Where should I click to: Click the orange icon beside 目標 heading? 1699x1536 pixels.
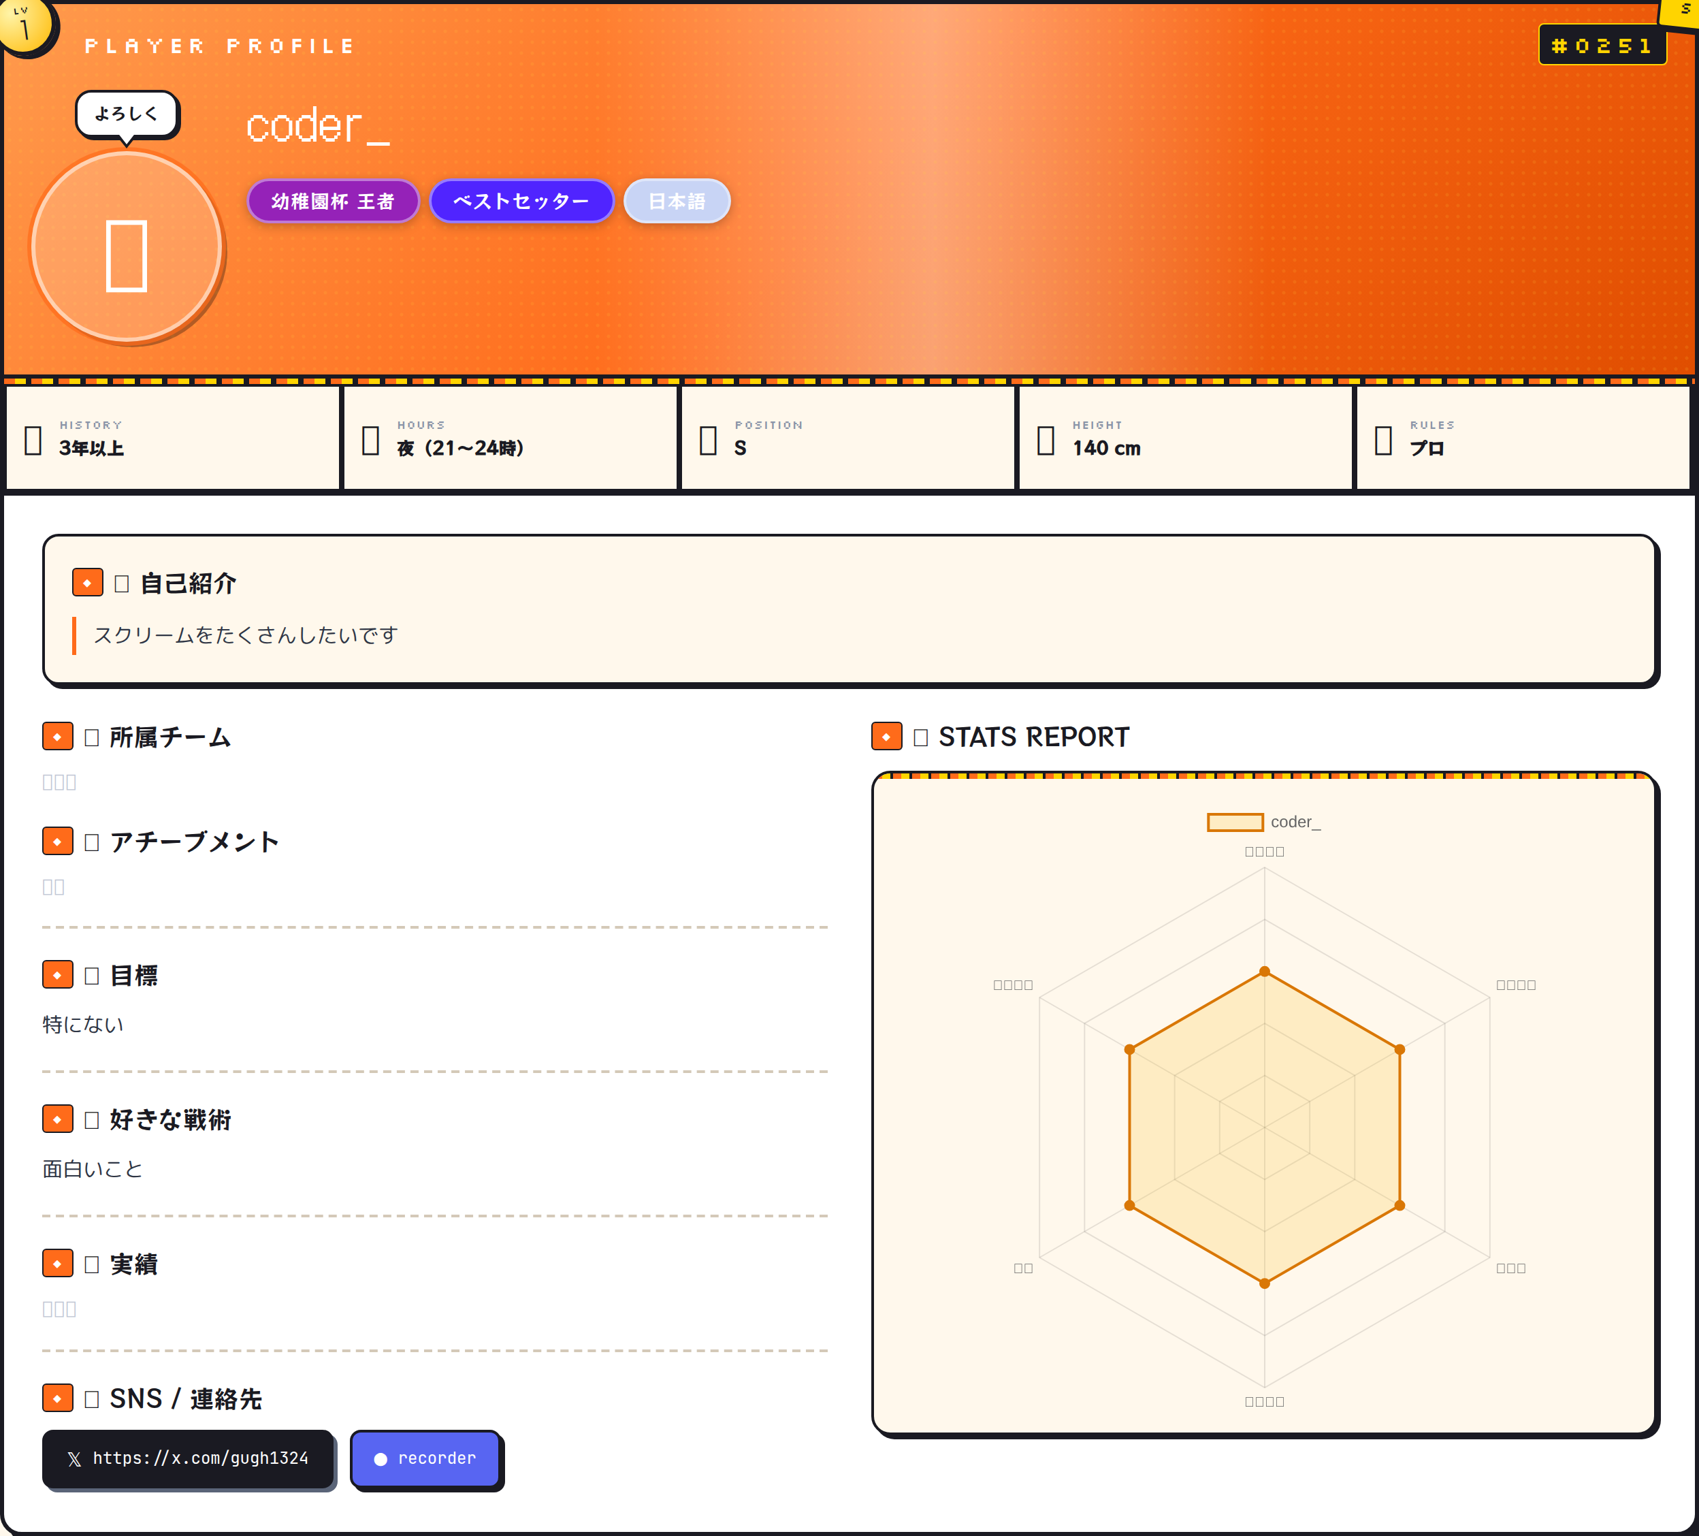[57, 974]
